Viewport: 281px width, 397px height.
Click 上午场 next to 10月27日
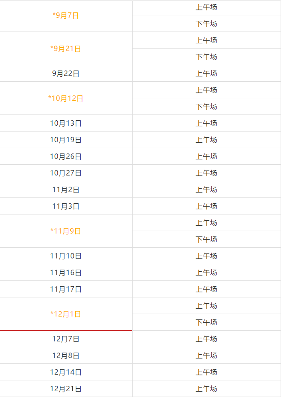[206, 173]
